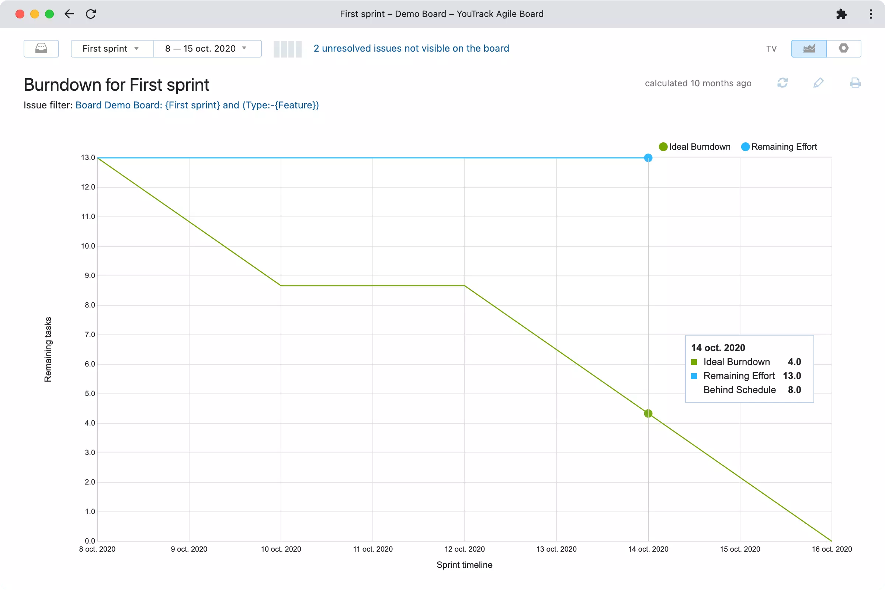885x590 pixels.
Task: Toggle the Ideal Burndown legend item
Action: [x=695, y=147]
